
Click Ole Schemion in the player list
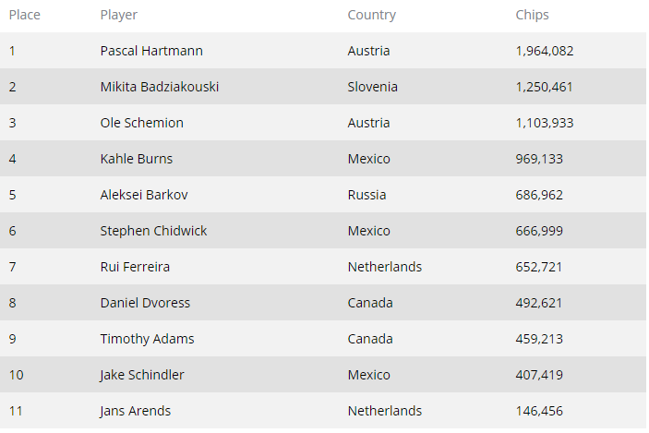[141, 123]
